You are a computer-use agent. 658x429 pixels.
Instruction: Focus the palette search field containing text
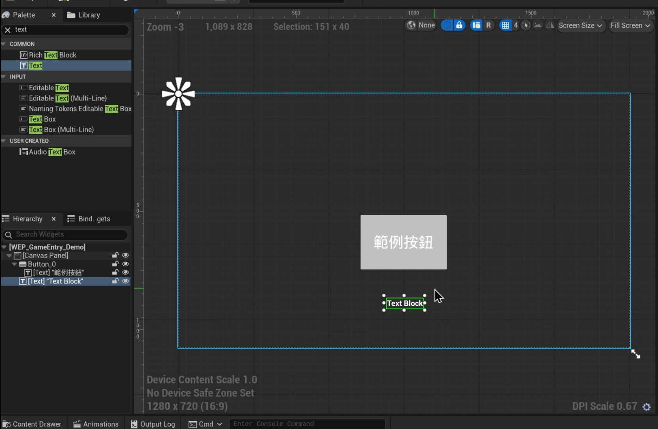tap(70, 30)
